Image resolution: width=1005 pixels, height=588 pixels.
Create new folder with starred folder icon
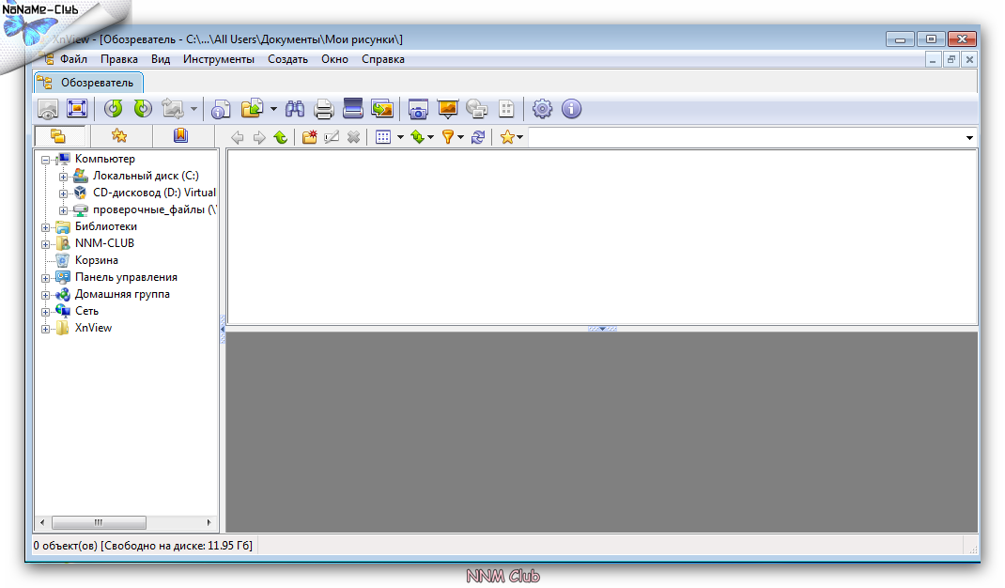[x=309, y=137]
